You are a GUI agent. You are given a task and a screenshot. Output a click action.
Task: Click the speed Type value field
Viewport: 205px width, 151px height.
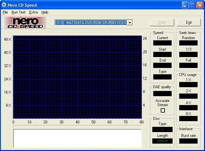click(162, 77)
